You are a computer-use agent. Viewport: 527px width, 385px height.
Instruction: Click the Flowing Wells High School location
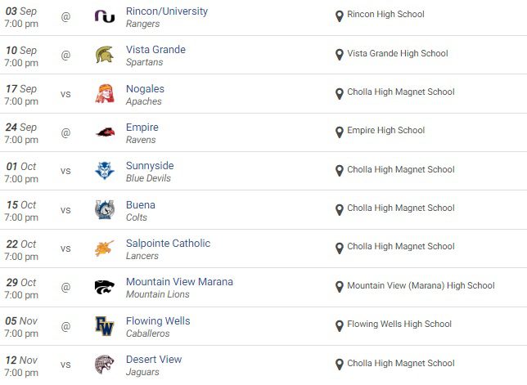click(399, 325)
